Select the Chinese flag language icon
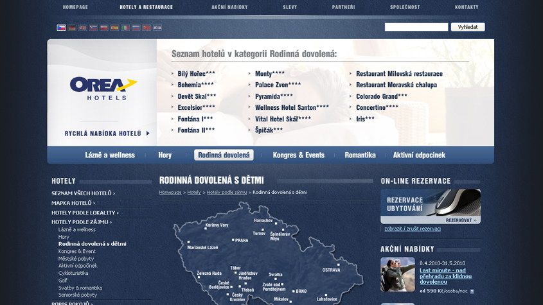The width and height of the screenshot is (543, 305). click(x=147, y=28)
